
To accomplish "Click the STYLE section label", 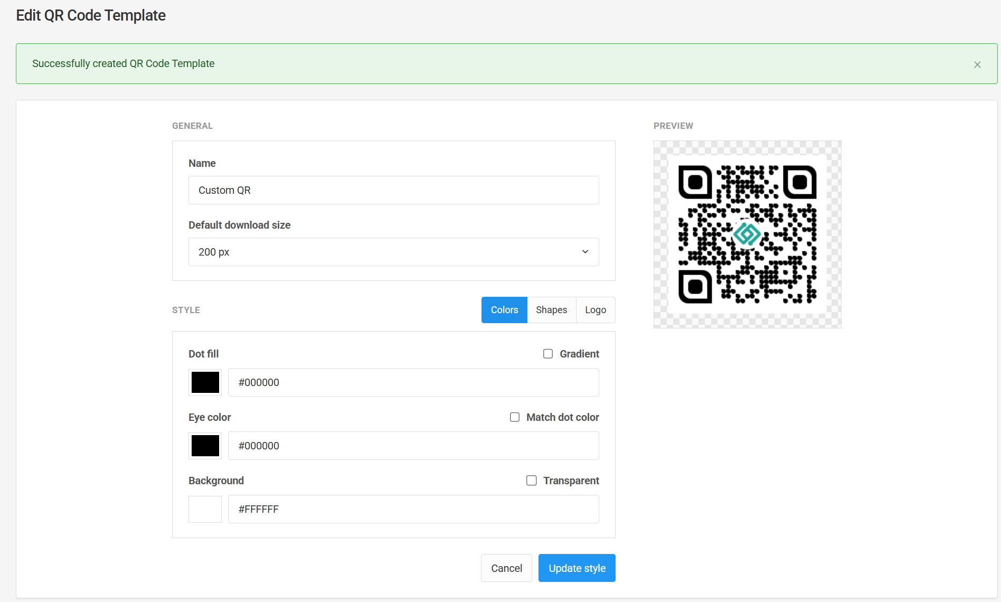I will coord(186,310).
